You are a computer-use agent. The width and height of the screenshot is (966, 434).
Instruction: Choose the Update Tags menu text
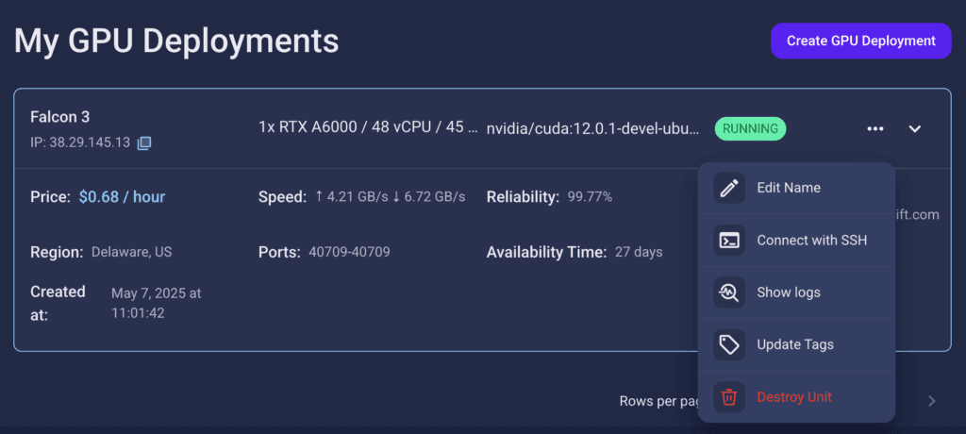coord(795,344)
